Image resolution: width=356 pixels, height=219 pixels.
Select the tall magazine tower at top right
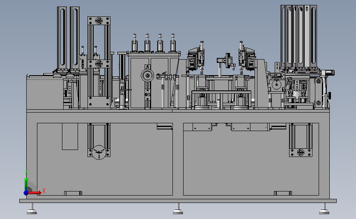[x=299, y=36]
